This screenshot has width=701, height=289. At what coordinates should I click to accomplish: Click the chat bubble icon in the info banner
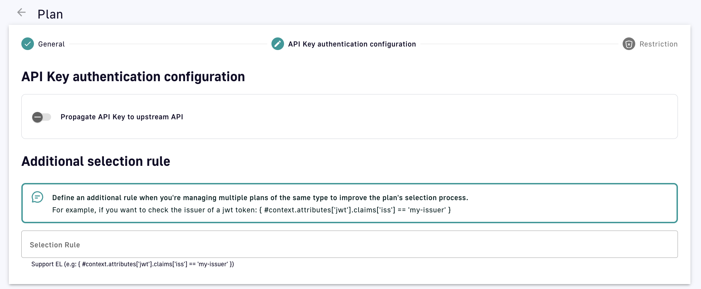click(x=37, y=198)
